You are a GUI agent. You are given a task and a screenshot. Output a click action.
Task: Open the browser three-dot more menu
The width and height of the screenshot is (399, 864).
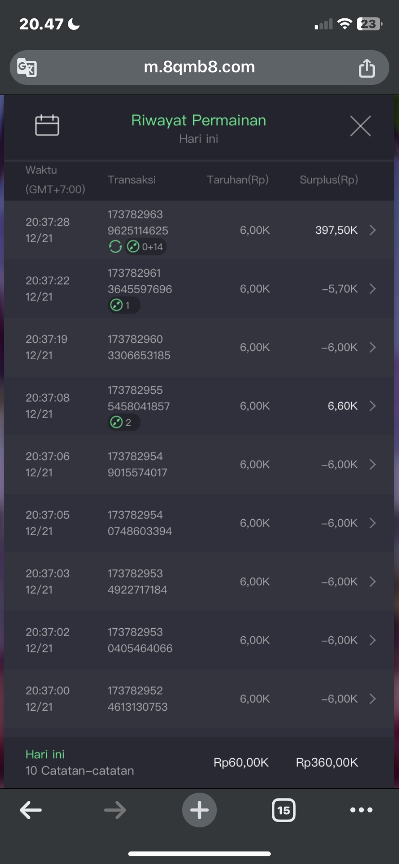tap(361, 810)
